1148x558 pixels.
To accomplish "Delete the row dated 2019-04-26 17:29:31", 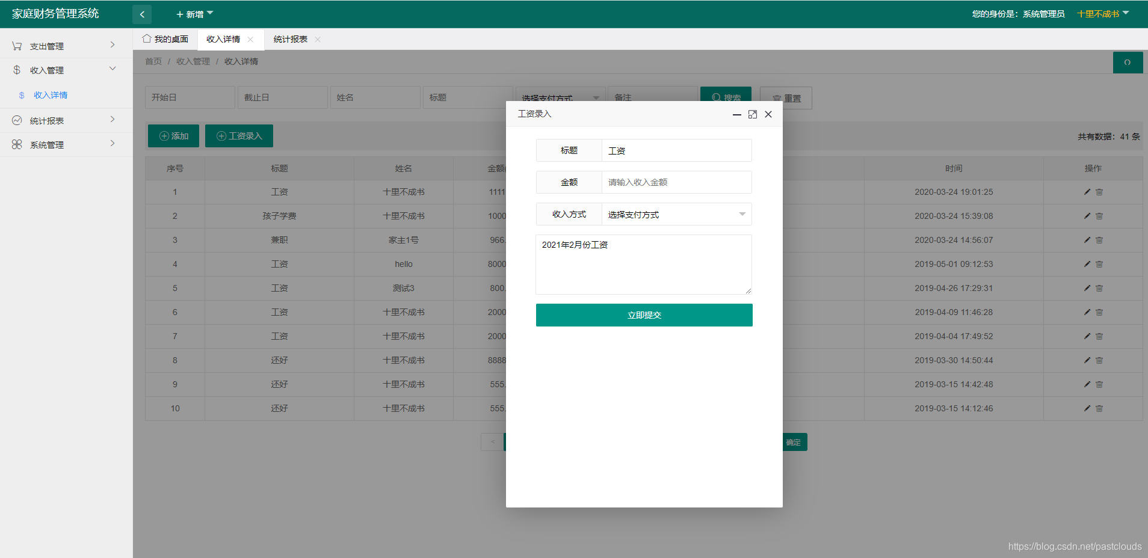I will tap(1099, 288).
